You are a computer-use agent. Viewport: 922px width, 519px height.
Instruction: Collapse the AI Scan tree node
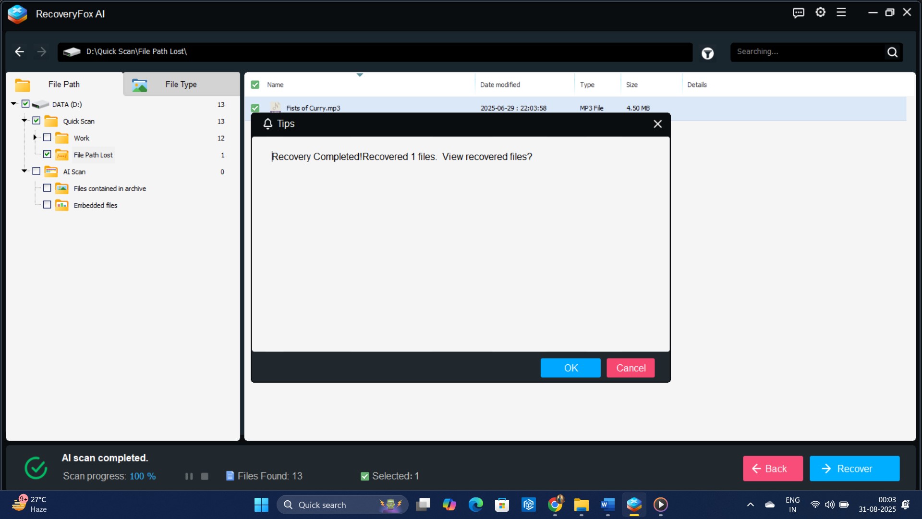click(x=24, y=171)
